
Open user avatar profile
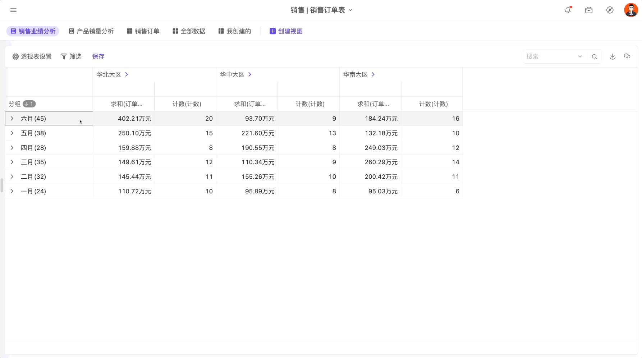(631, 10)
